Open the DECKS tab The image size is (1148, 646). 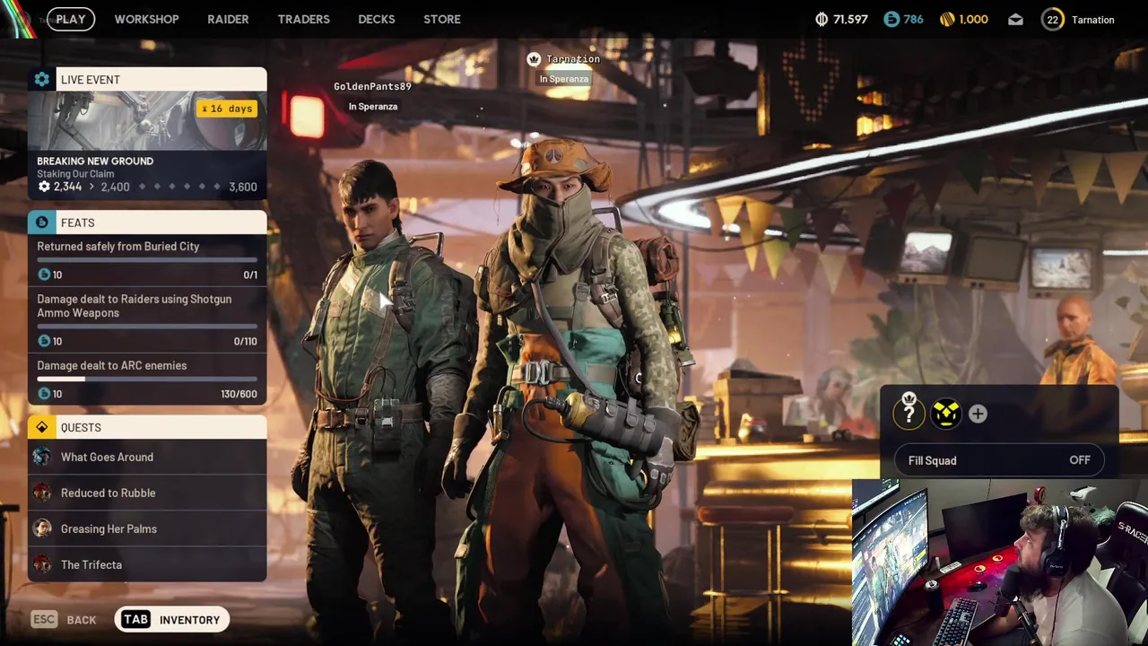click(376, 19)
